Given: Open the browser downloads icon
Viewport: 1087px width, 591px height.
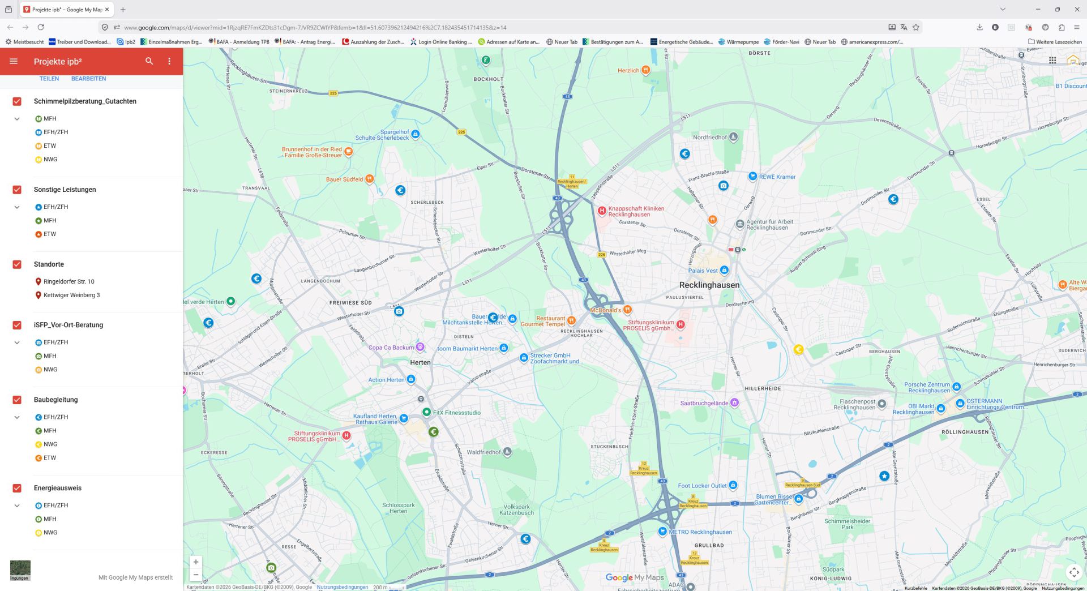Looking at the screenshot, I should pos(979,27).
